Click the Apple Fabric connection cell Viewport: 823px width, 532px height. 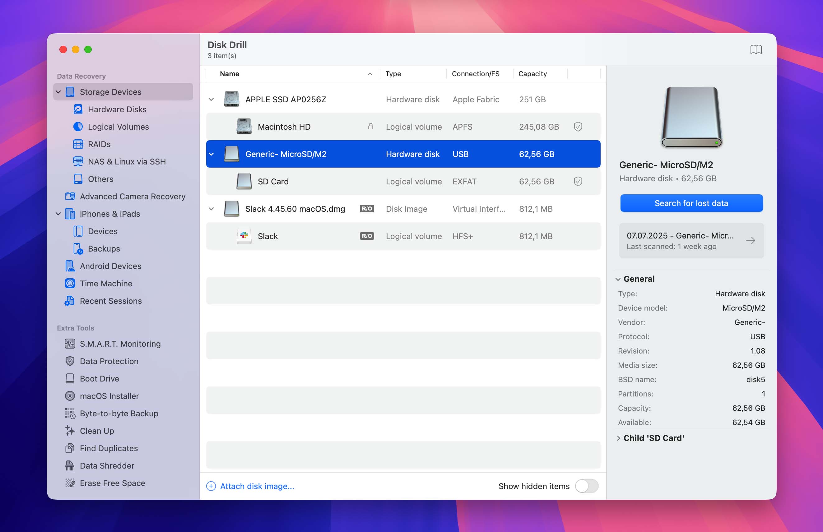476,99
